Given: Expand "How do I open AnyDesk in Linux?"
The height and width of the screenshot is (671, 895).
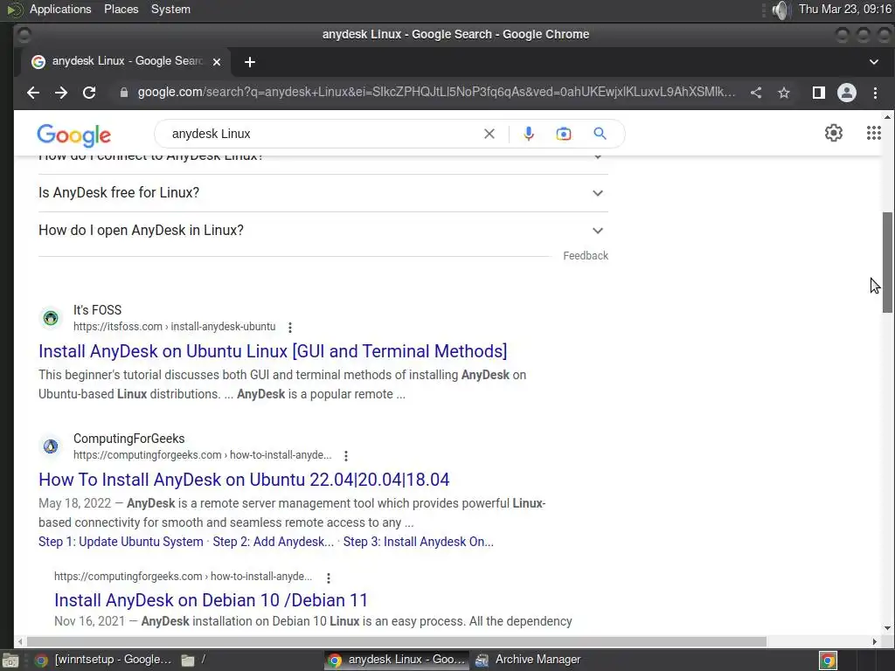Looking at the screenshot, I should tap(323, 231).
